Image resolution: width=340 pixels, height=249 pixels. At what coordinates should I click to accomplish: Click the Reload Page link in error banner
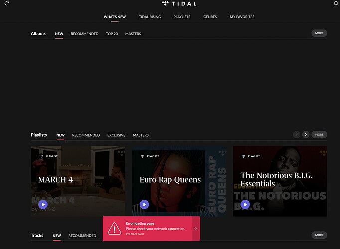point(135,234)
